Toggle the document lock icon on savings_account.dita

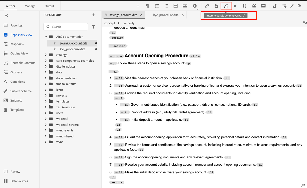tap(96, 43)
